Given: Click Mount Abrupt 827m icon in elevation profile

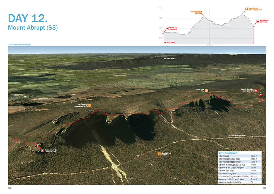Looking at the screenshot, I should [247, 9].
